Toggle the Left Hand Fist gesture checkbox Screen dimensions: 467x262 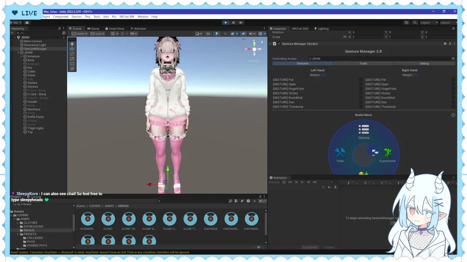pyautogui.click(x=360, y=80)
